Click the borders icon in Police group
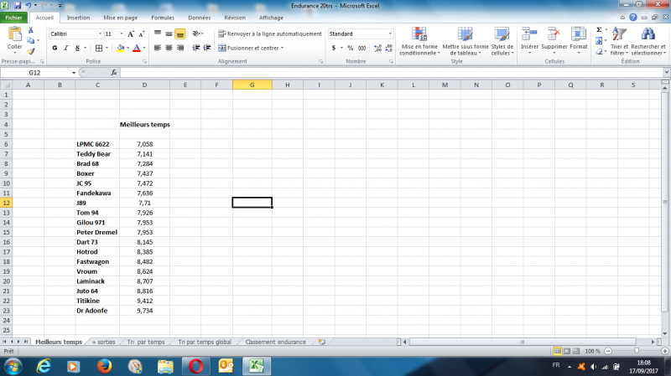The width and height of the screenshot is (671, 376). click(x=99, y=48)
